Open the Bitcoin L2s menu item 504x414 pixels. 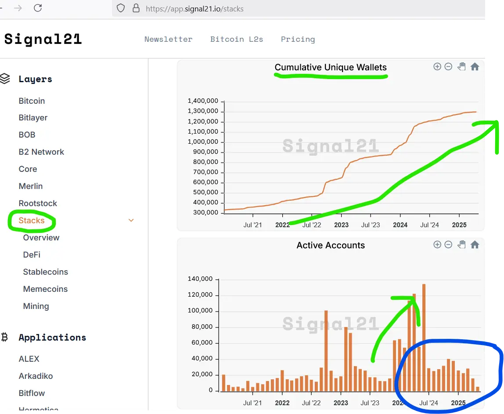coord(237,39)
